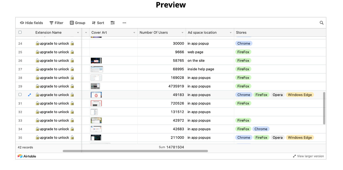Tick the select-all checkbox in header
The height and width of the screenshot is (170, 343).
[x=20, y=32]
